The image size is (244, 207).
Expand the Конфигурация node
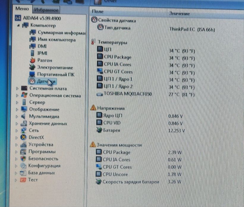16,166
